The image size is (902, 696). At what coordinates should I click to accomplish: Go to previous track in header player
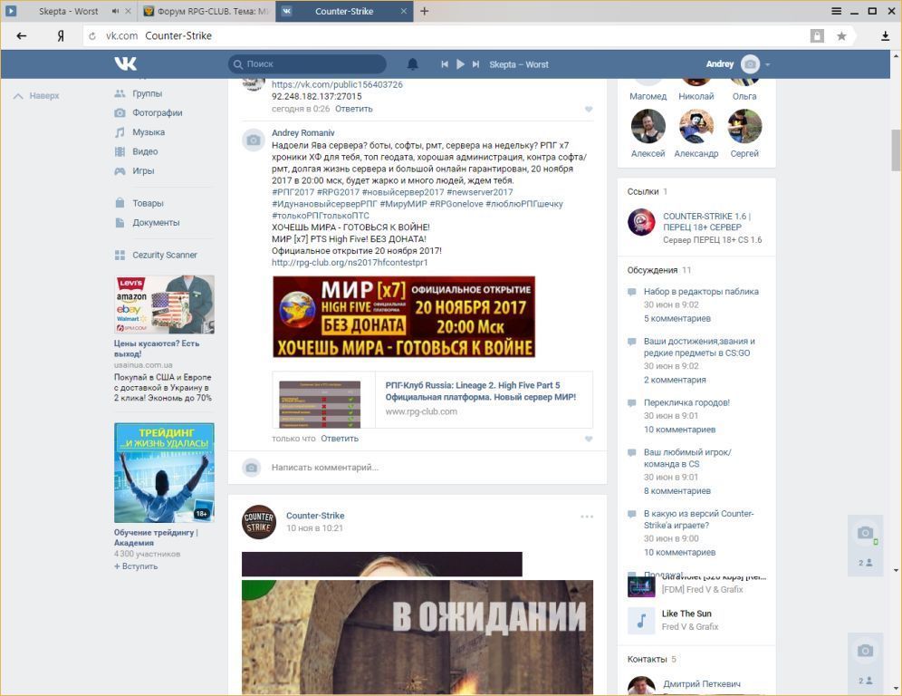pyautogui.click(x=445, y=64)
